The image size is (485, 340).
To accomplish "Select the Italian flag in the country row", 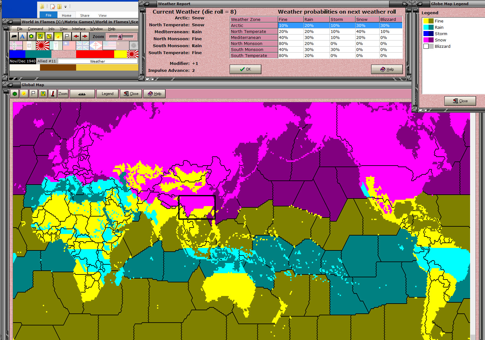I will tap(29, 46).
